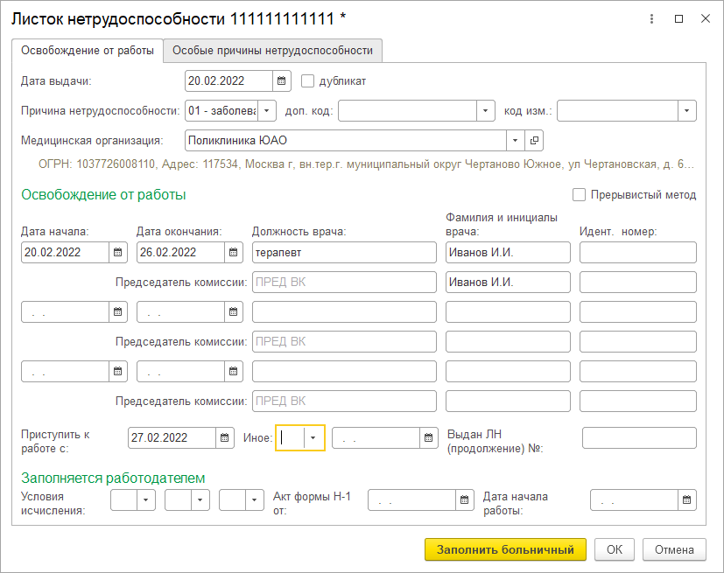Click Заполнить больничный button

click(505, 549)
